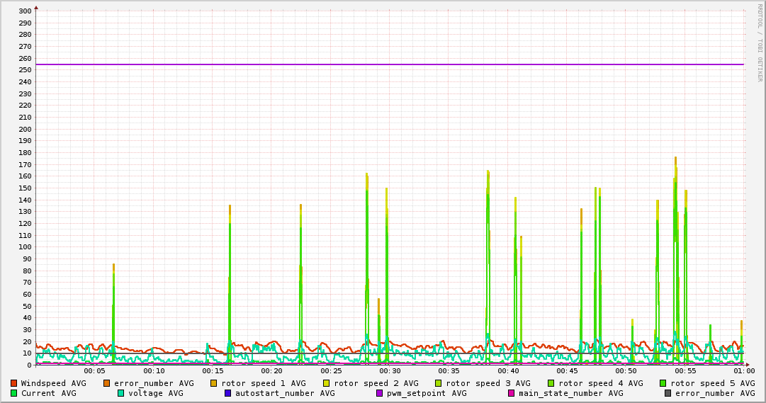Click the orange error_number AVG legend swatch
Viewport: 766px width, 403px height.
click(107, 383)
